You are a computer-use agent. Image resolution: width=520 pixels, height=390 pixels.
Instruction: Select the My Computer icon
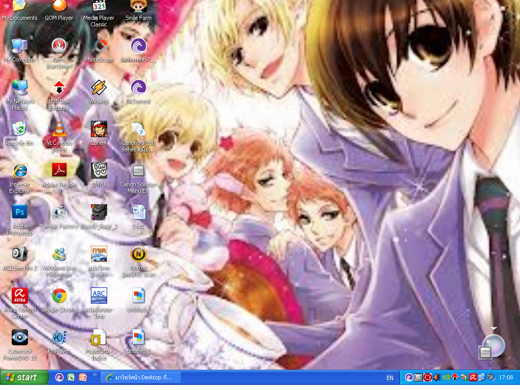tap(19, 50)
